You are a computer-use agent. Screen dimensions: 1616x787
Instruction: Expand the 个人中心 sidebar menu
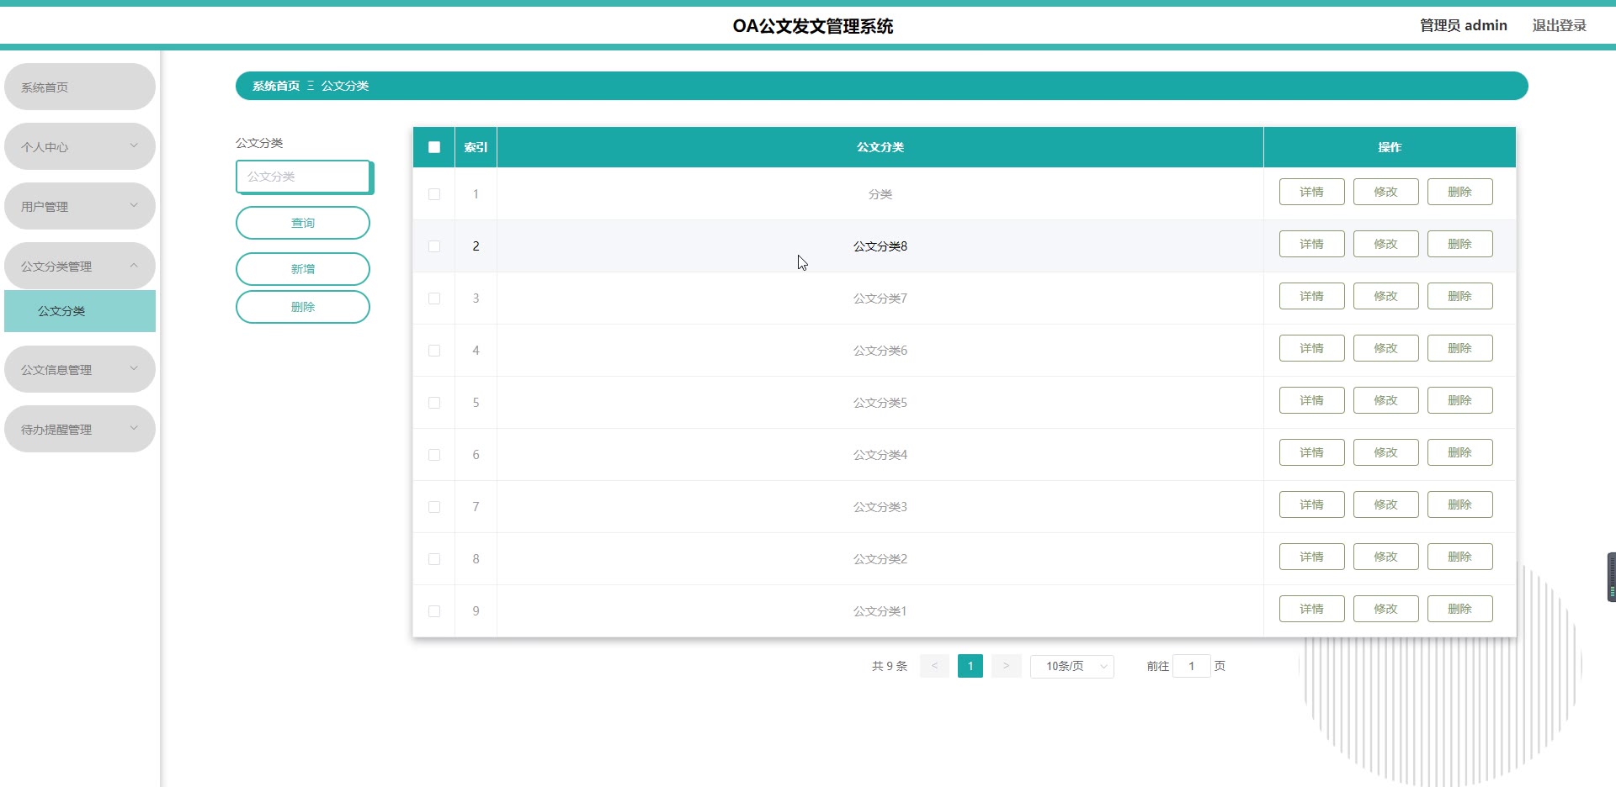[x=80, y=146]
